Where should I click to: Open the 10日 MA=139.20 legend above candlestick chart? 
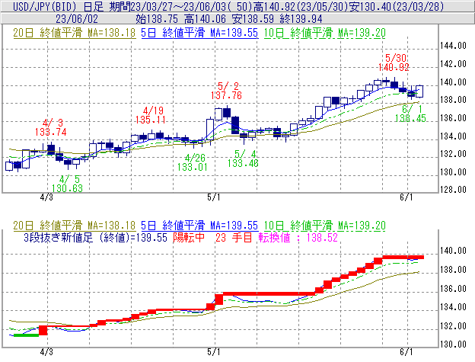pos(325,33)
